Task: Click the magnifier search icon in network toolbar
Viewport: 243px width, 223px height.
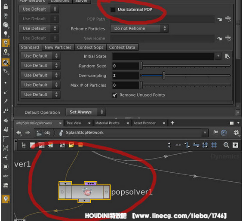Action: (226, 145)
